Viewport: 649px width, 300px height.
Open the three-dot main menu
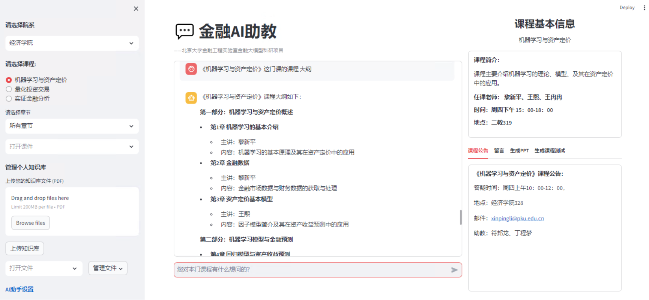click(644, 7)
